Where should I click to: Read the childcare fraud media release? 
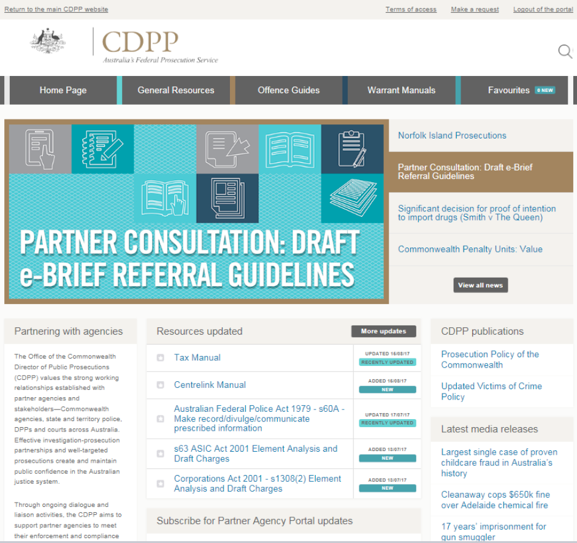499,463
